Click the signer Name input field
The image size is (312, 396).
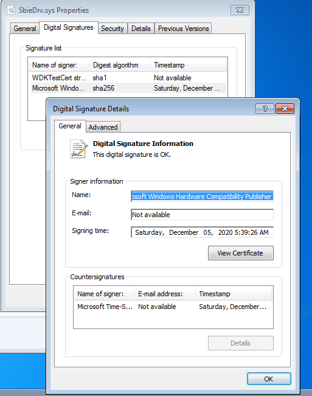coord(202,196)
